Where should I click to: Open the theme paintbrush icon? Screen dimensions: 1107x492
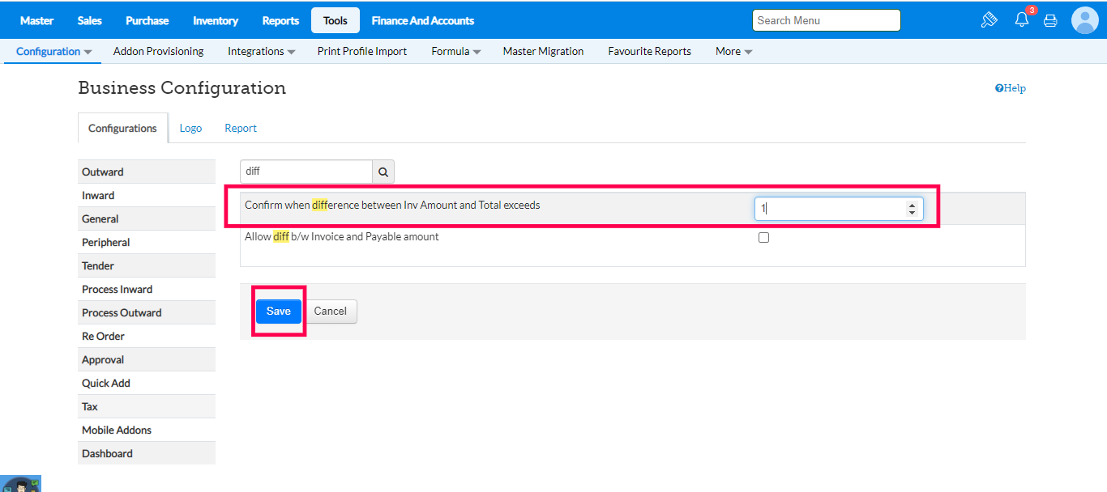coord(989,20)
